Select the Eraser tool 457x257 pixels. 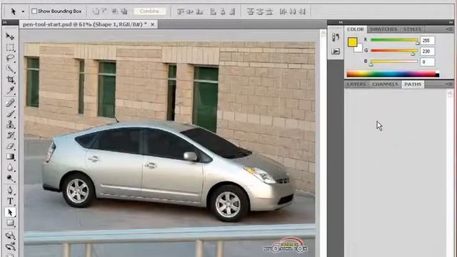pos(10,146)
